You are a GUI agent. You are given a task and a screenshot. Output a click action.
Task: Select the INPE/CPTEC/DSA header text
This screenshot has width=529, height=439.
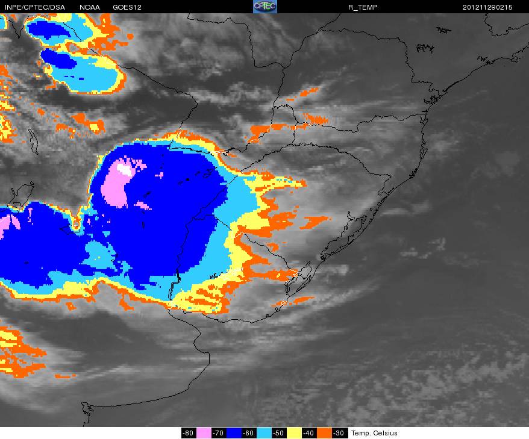[35, 7]
